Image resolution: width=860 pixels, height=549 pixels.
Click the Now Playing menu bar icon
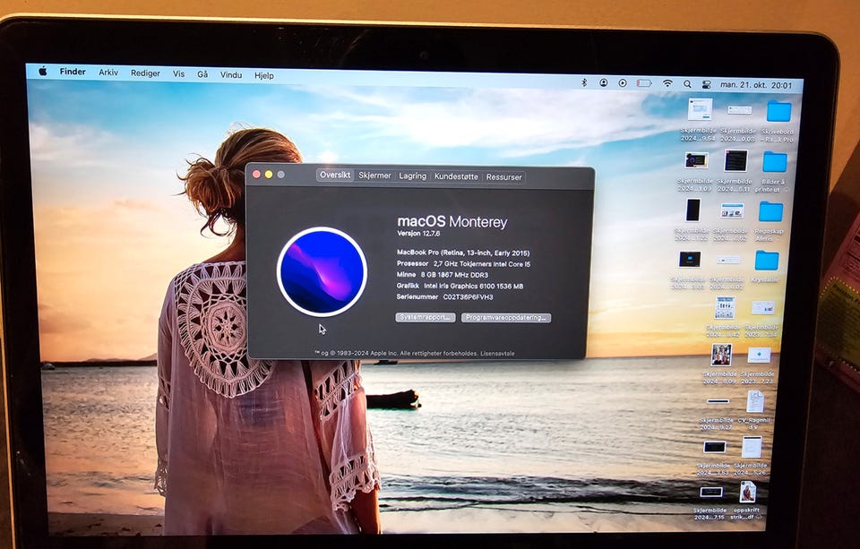click(x=623, y=82)
